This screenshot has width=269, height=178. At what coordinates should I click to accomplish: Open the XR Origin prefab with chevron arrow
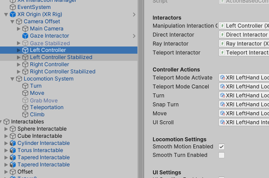[x=134, y=15]
